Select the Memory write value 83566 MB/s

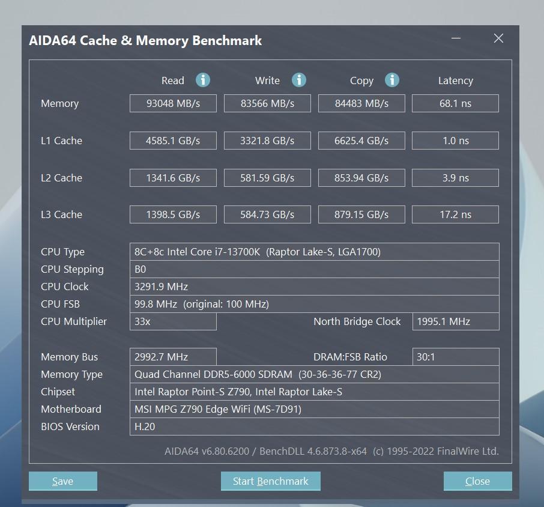267,103
